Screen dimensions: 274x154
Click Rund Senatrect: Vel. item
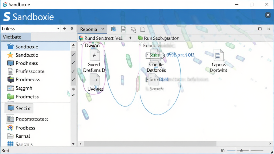tap(101, 38)
